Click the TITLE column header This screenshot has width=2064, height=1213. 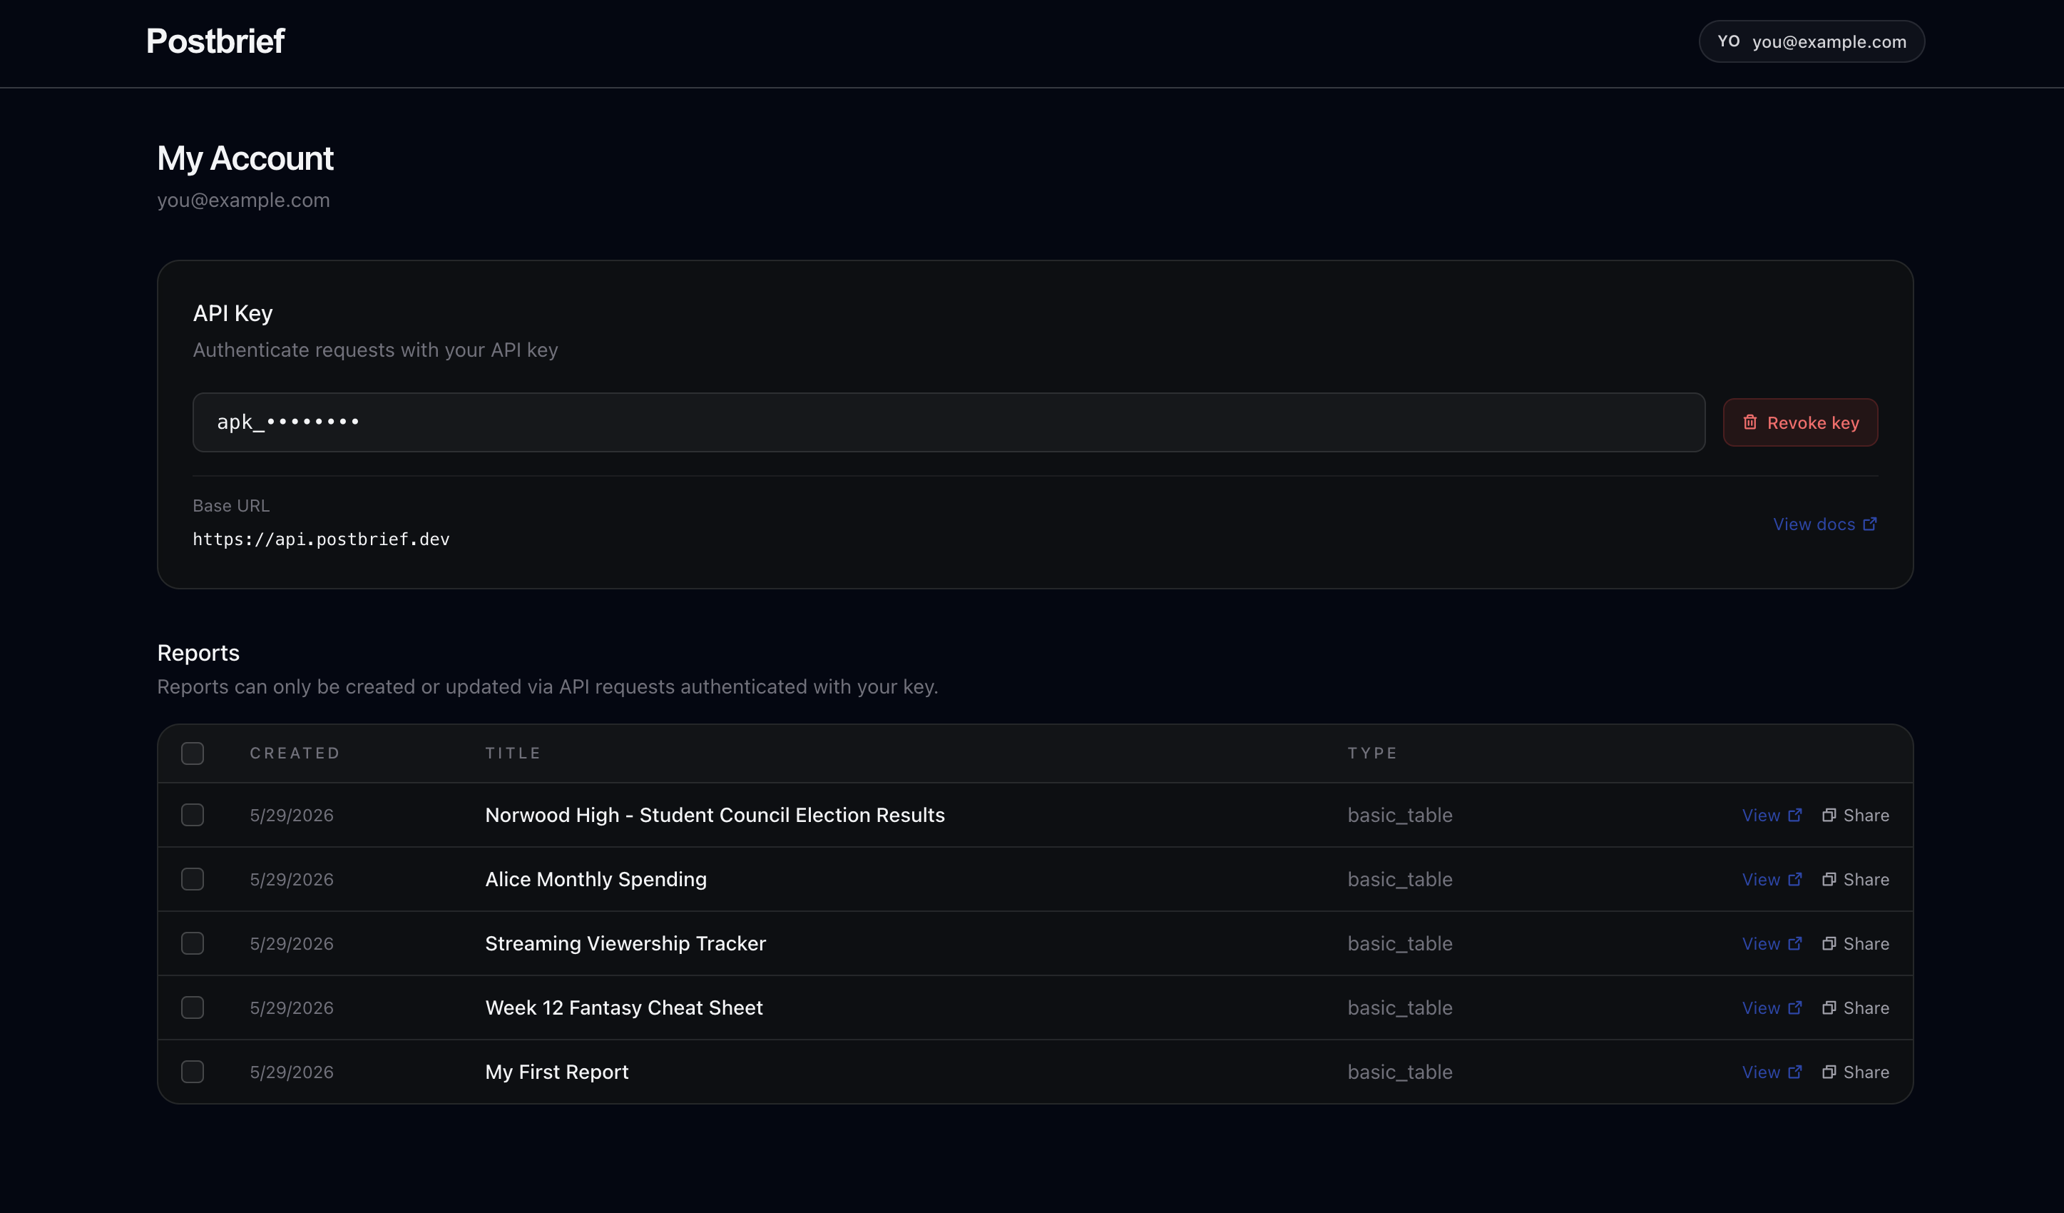coord(513,753)
